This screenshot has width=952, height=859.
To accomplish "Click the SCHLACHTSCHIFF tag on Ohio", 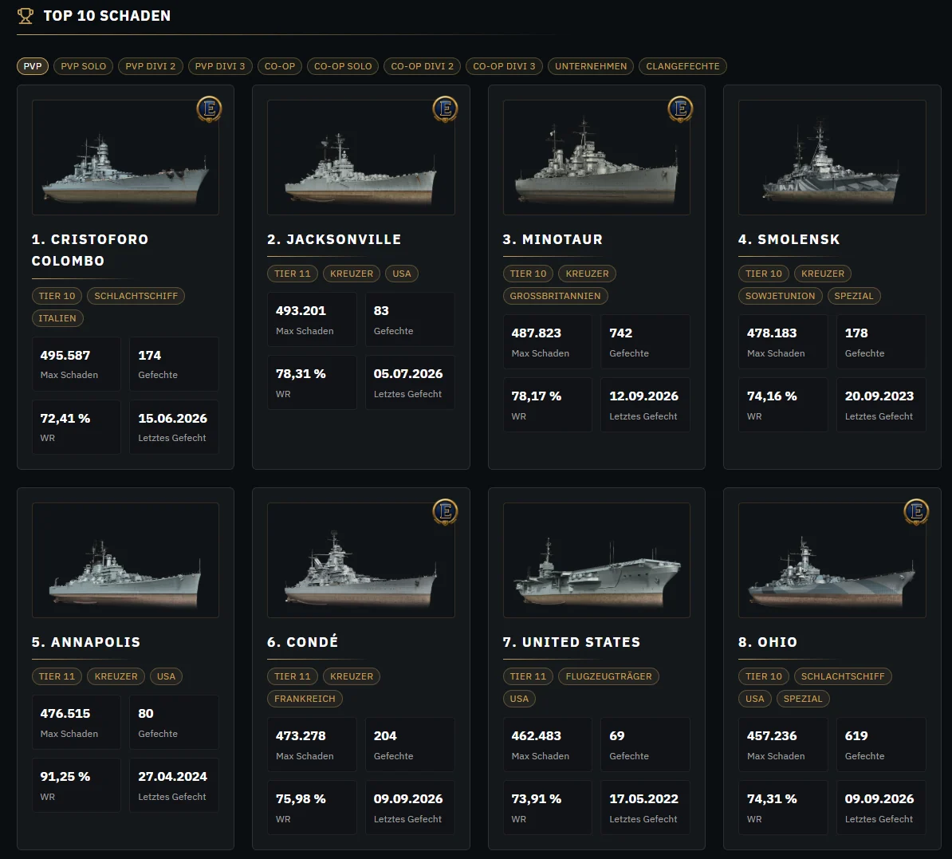I will click(843, 676).
